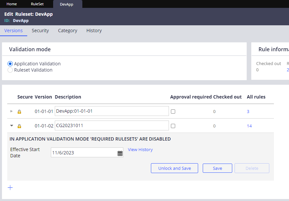Click the CG20231011 description field
The image size is (289, 201).
click(112, 126)
